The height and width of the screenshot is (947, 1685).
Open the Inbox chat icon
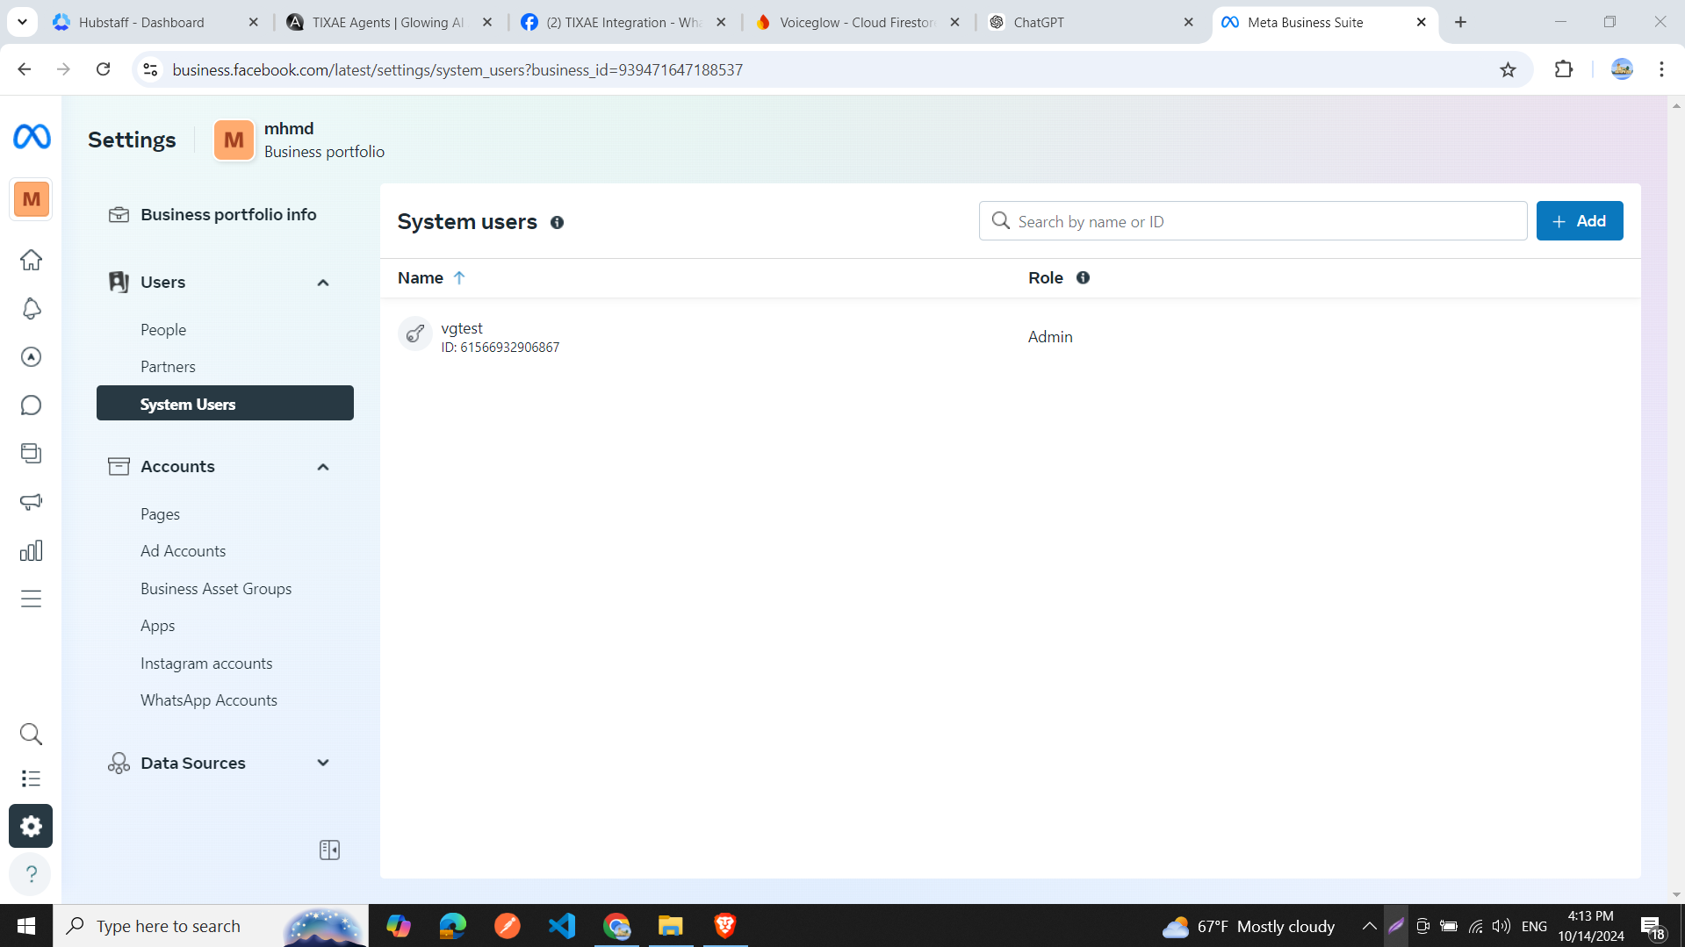point(31,405)
